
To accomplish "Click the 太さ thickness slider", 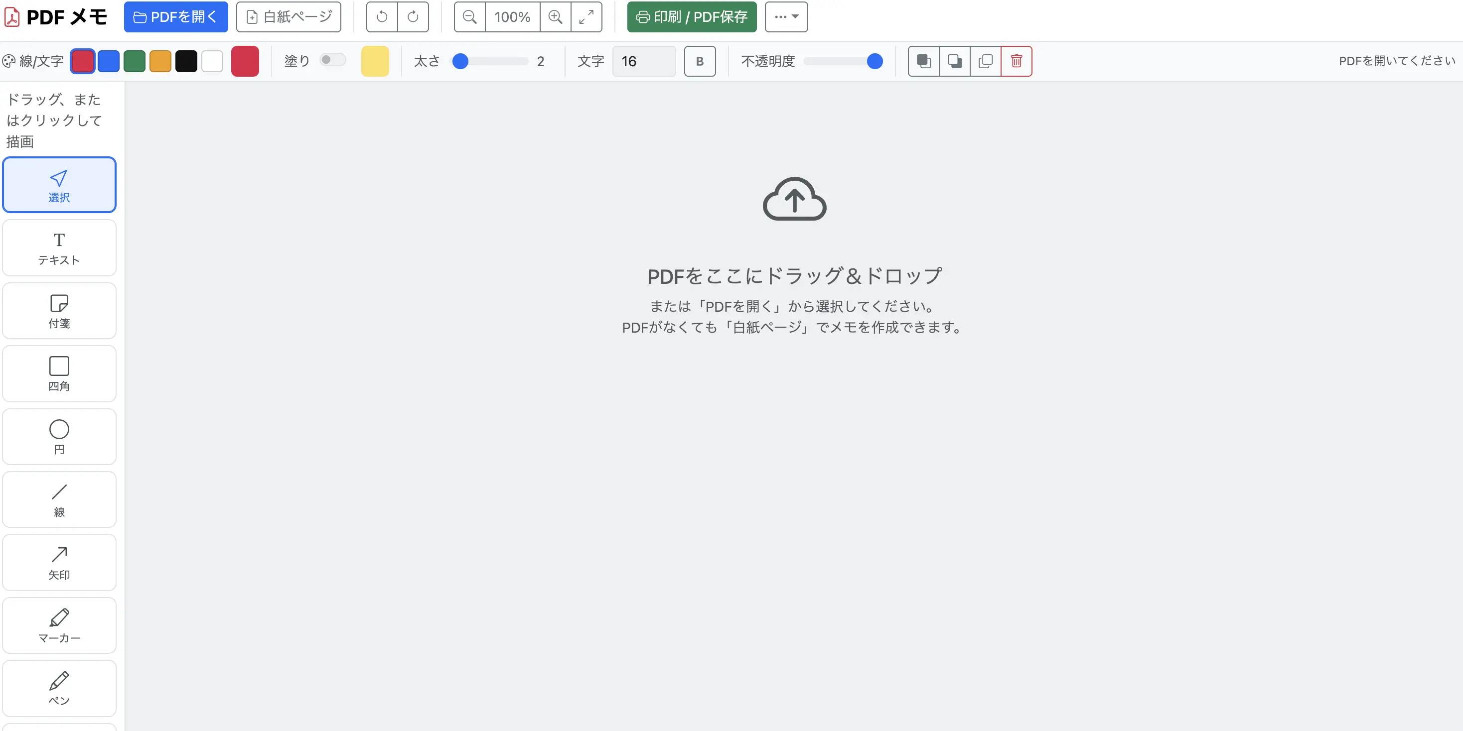I will [490, 61].
